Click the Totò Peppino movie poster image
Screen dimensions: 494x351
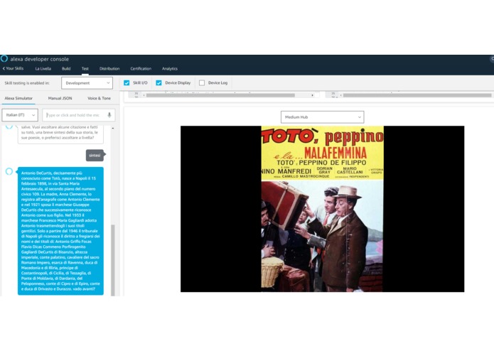[322, 209]
